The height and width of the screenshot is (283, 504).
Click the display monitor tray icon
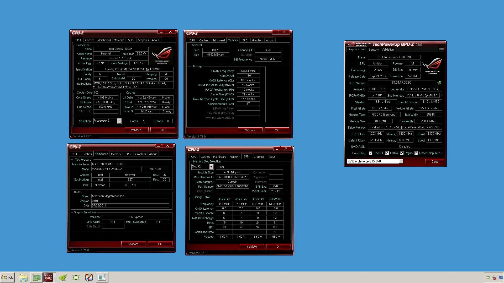click(501, 277)
